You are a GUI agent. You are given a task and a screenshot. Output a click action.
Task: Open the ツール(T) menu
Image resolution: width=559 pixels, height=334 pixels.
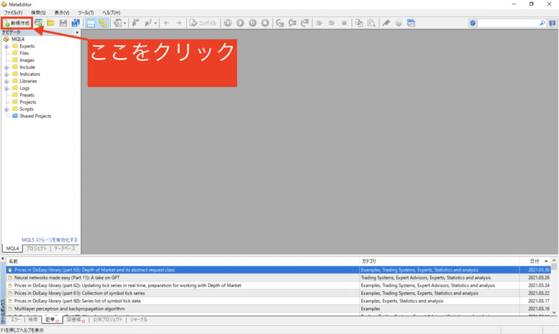point(86,13)
